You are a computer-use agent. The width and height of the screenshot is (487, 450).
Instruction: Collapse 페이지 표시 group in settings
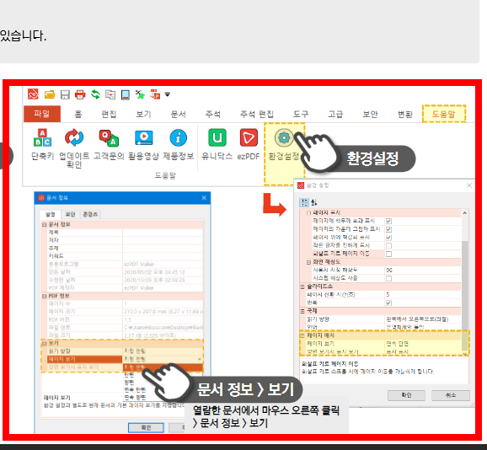point(308,213)
